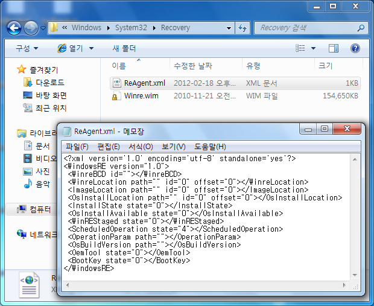Screen dimensions: 374x306
Task: Click the XML 문서 type cell
Action: click(x=262, y=83)
